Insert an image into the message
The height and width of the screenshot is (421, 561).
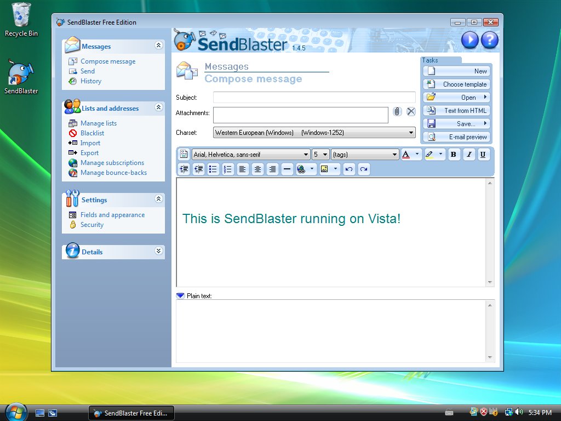click(x=324, y=169)
